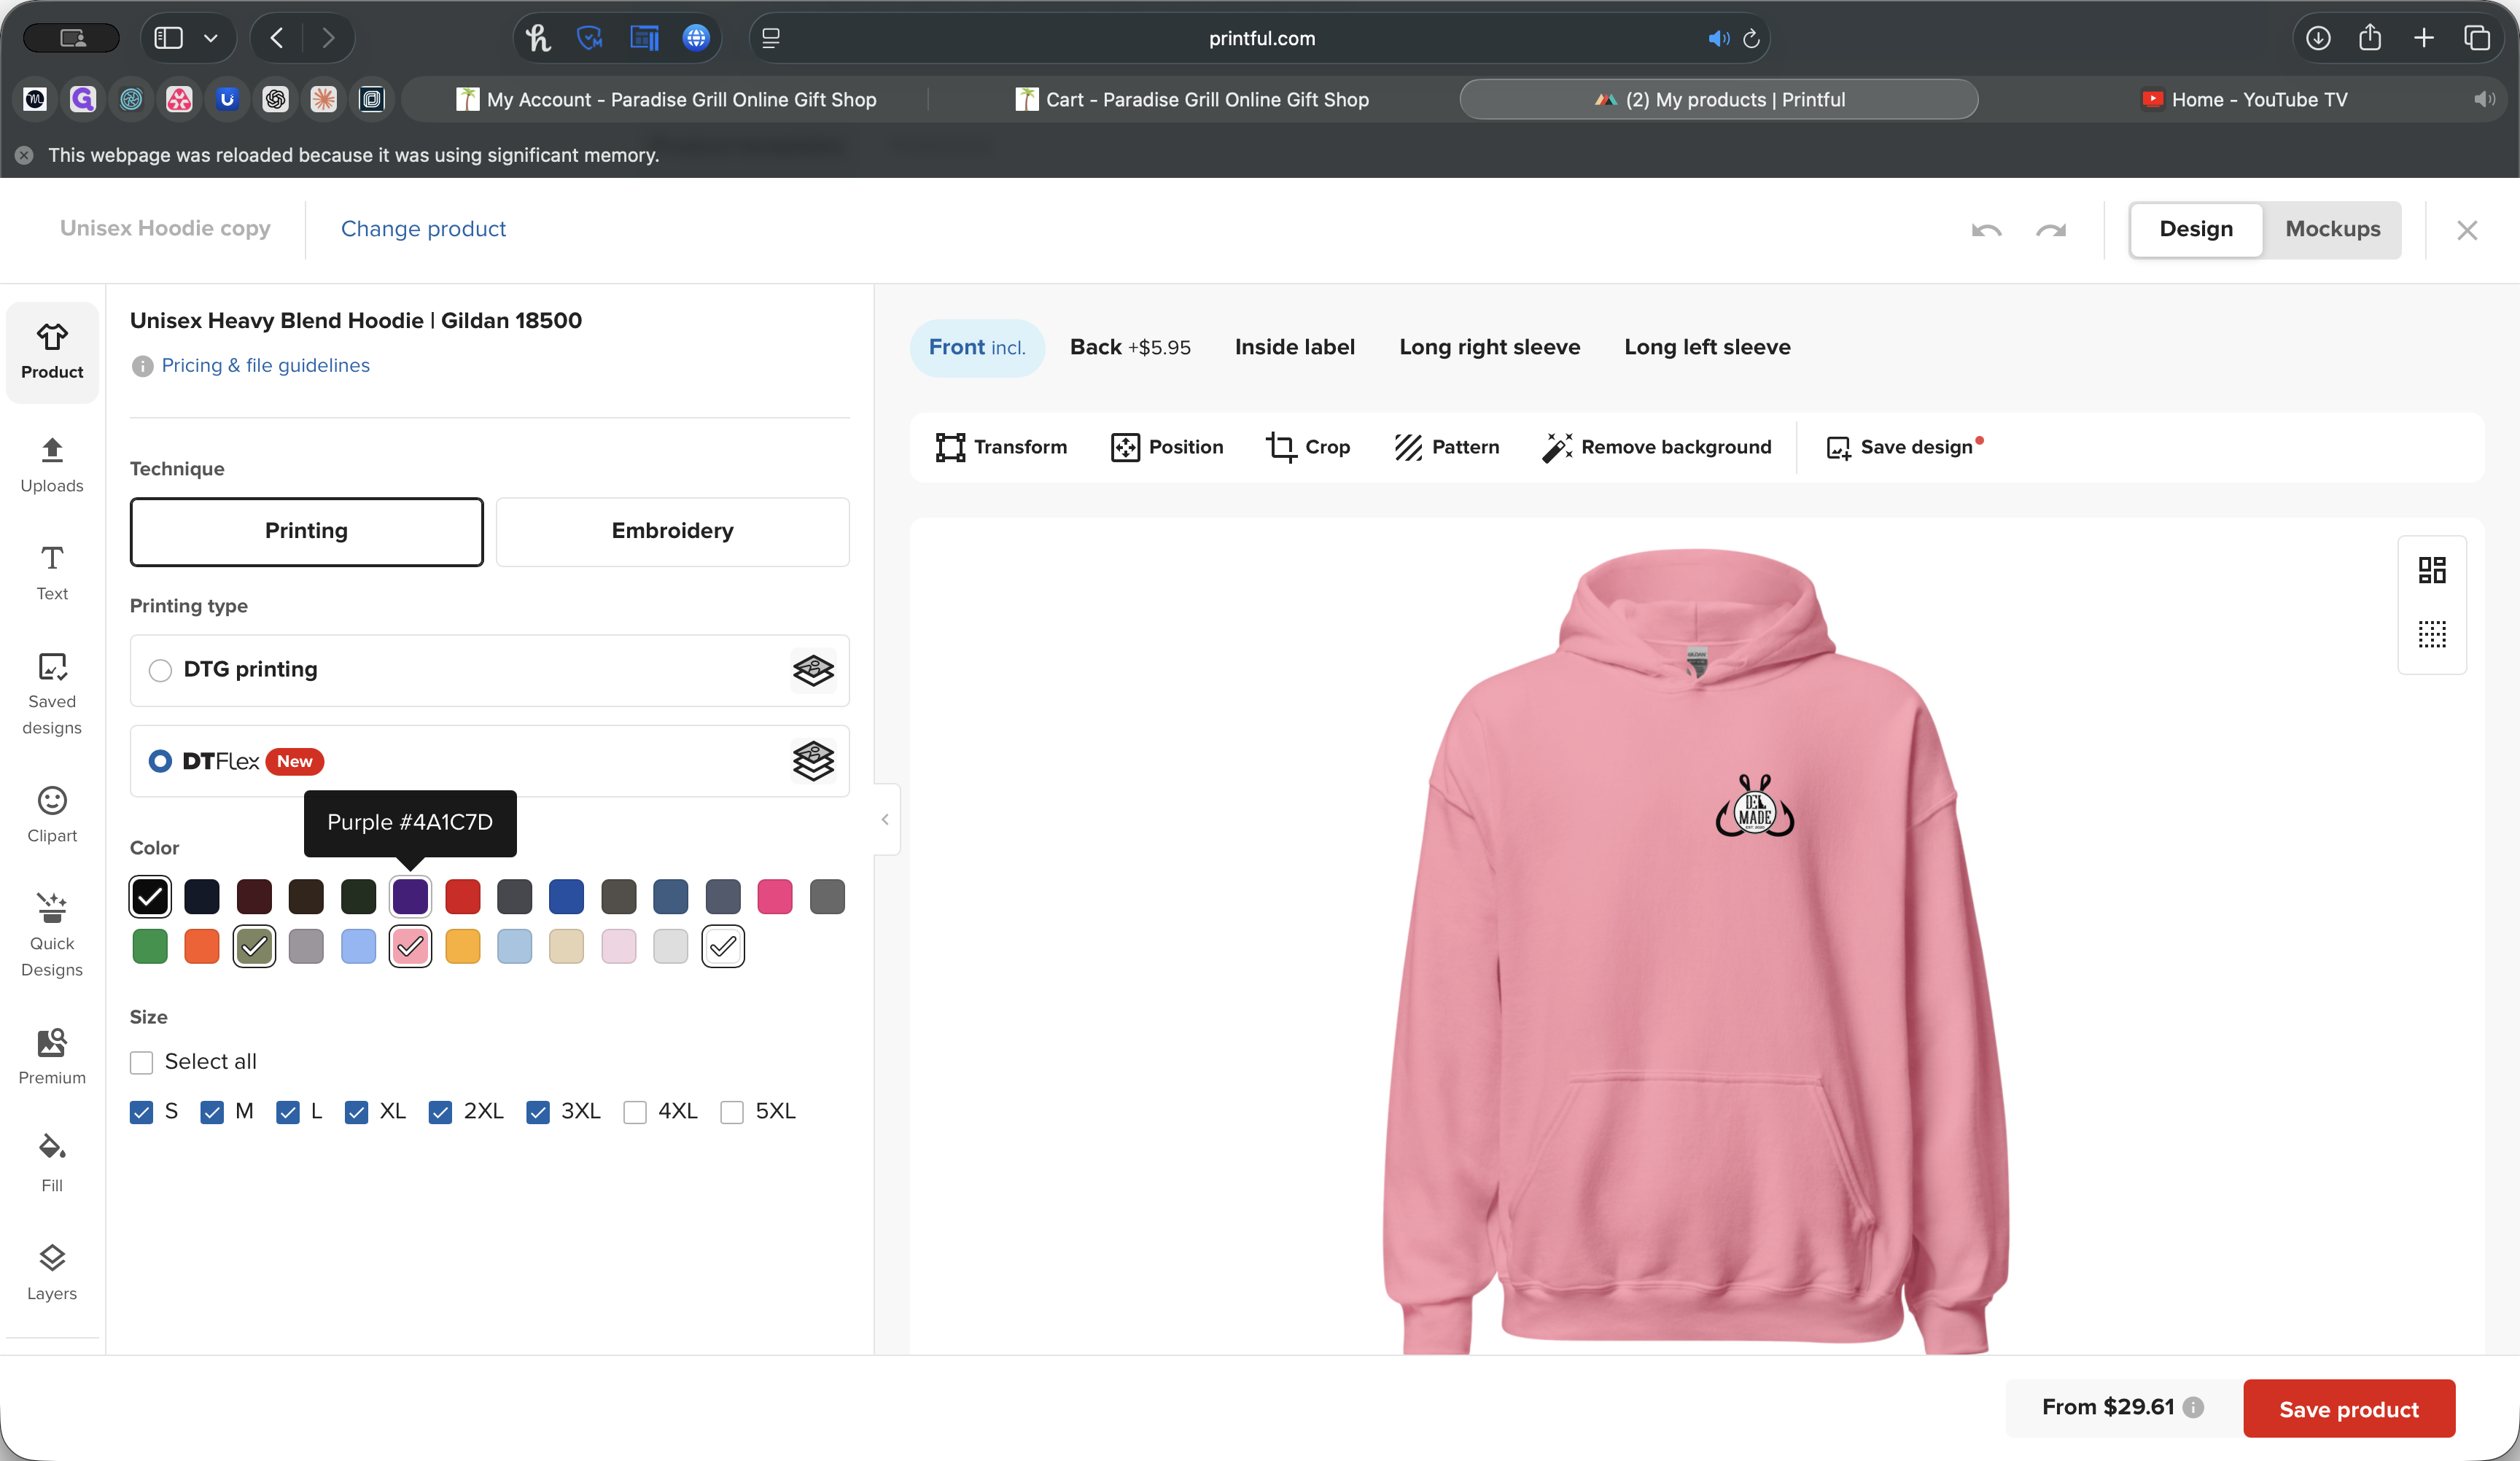Click the Save product button

click(x=2348, y=1408)
